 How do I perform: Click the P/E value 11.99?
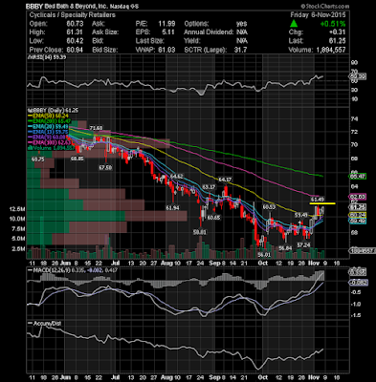[x=167, y=24]
